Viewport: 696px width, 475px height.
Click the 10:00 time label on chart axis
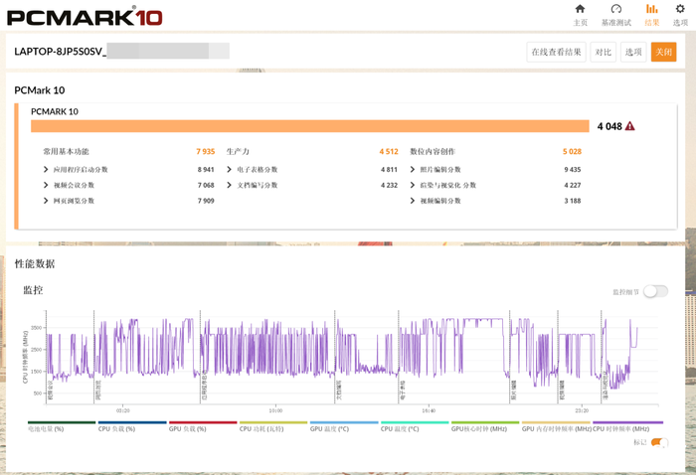[275, 410]
